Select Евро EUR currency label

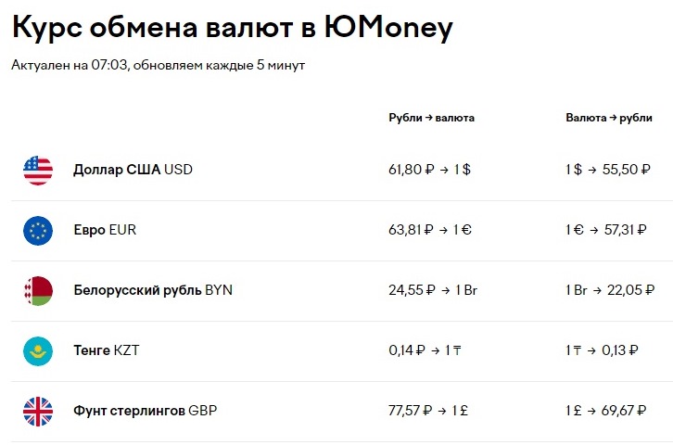point(105,230)
